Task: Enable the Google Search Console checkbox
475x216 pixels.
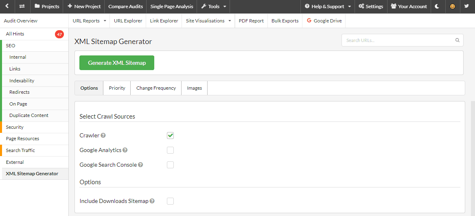Action: tap(170, 165)
